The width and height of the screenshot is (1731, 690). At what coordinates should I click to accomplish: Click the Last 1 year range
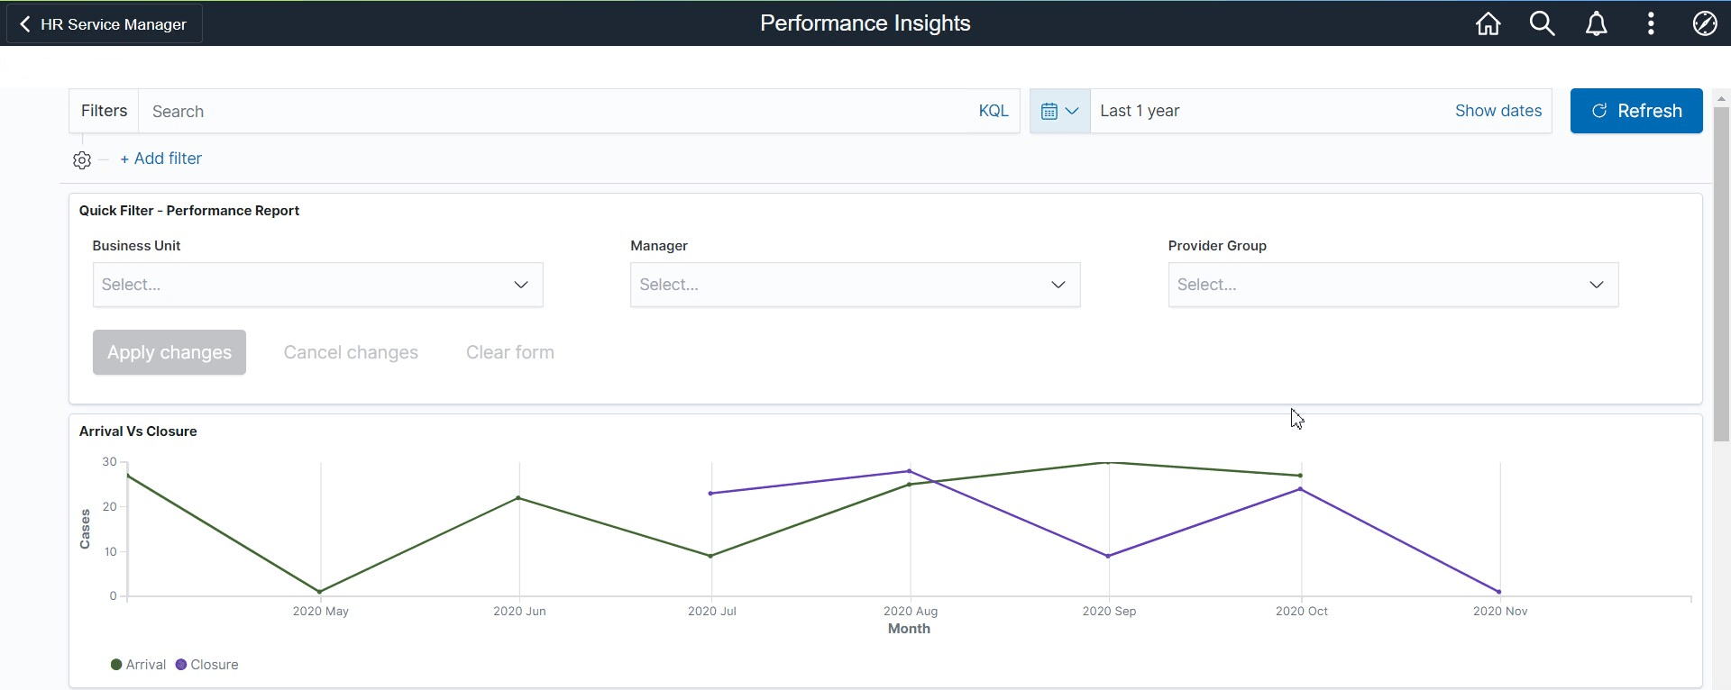(1140, 111)
